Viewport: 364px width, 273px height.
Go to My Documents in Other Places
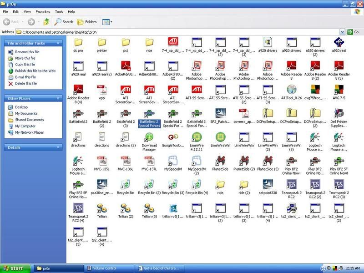[26, 113]
